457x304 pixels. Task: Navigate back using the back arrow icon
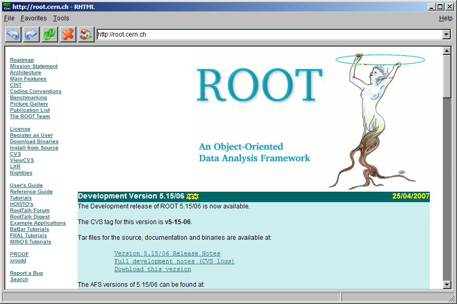click(13, 34)
